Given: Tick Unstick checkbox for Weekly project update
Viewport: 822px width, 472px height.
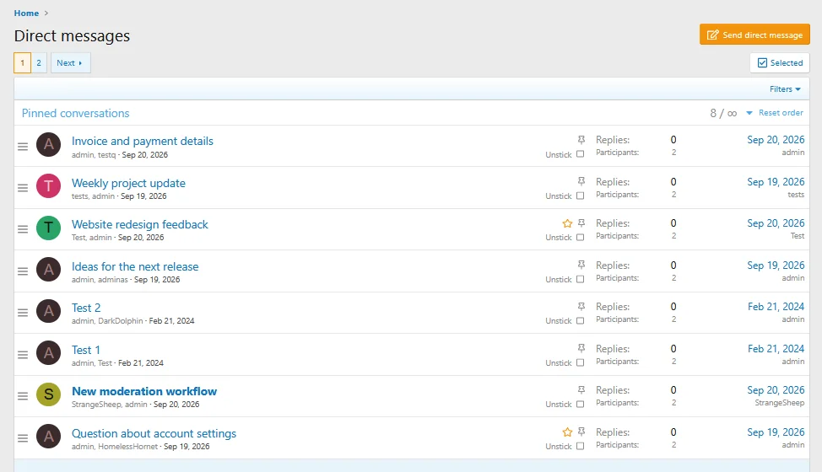Looking at the screenshot, I should click(581, 196).
